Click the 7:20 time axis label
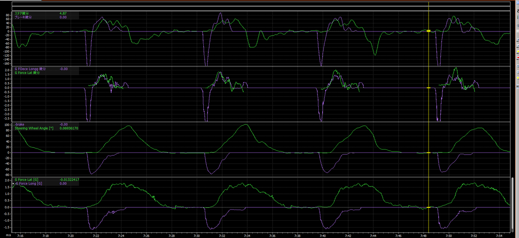 click(70, 236)
